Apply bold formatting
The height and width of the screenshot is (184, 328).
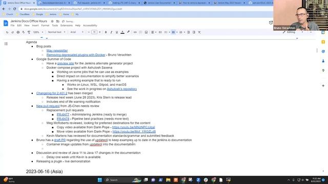pos(106,32)
